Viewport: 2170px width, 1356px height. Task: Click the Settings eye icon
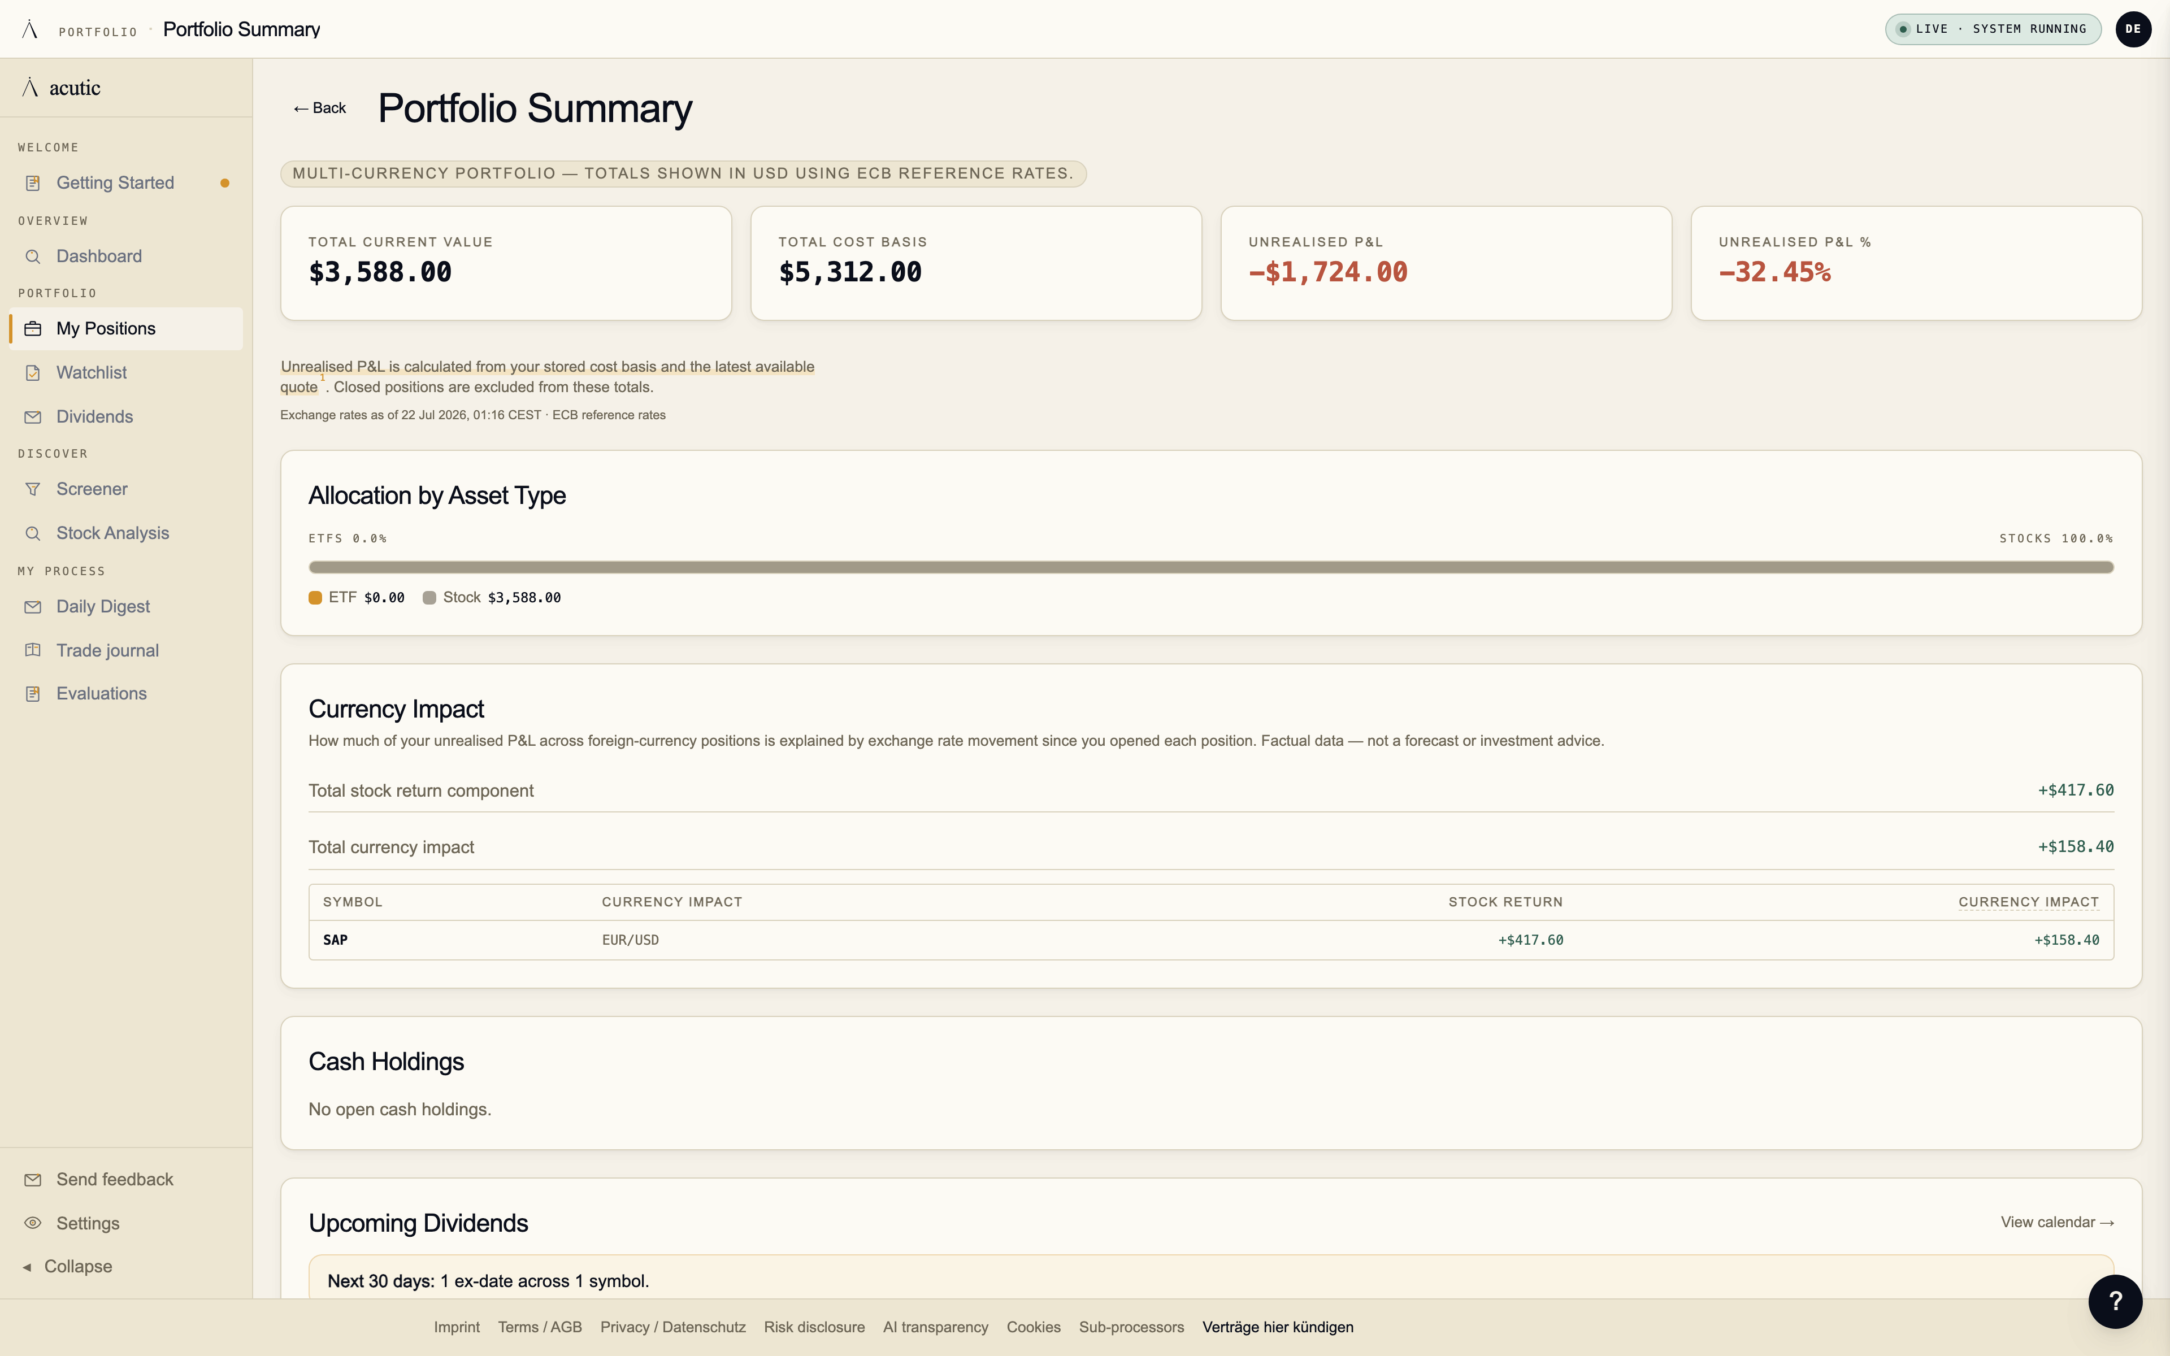(33, 1223)
